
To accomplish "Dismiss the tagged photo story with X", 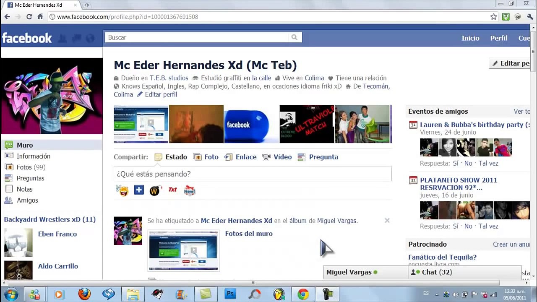I will click(x=387, y=220).
